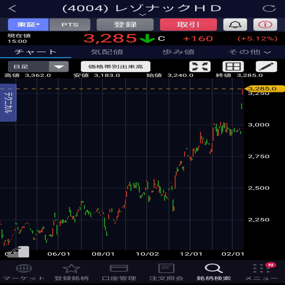Switch to the PTS market toggle

[x=70, y=25]
